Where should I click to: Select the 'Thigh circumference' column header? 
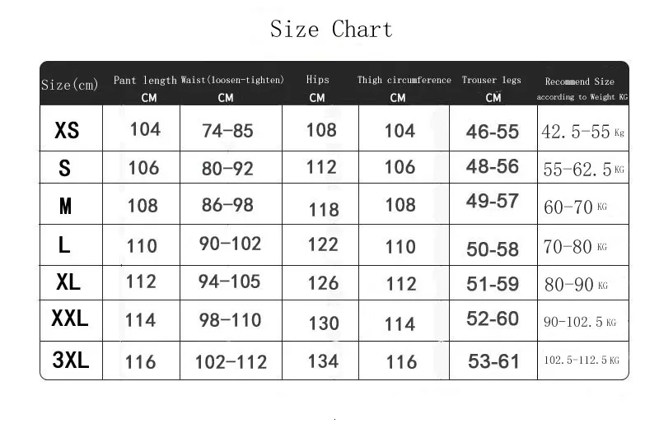coord(404,80)
